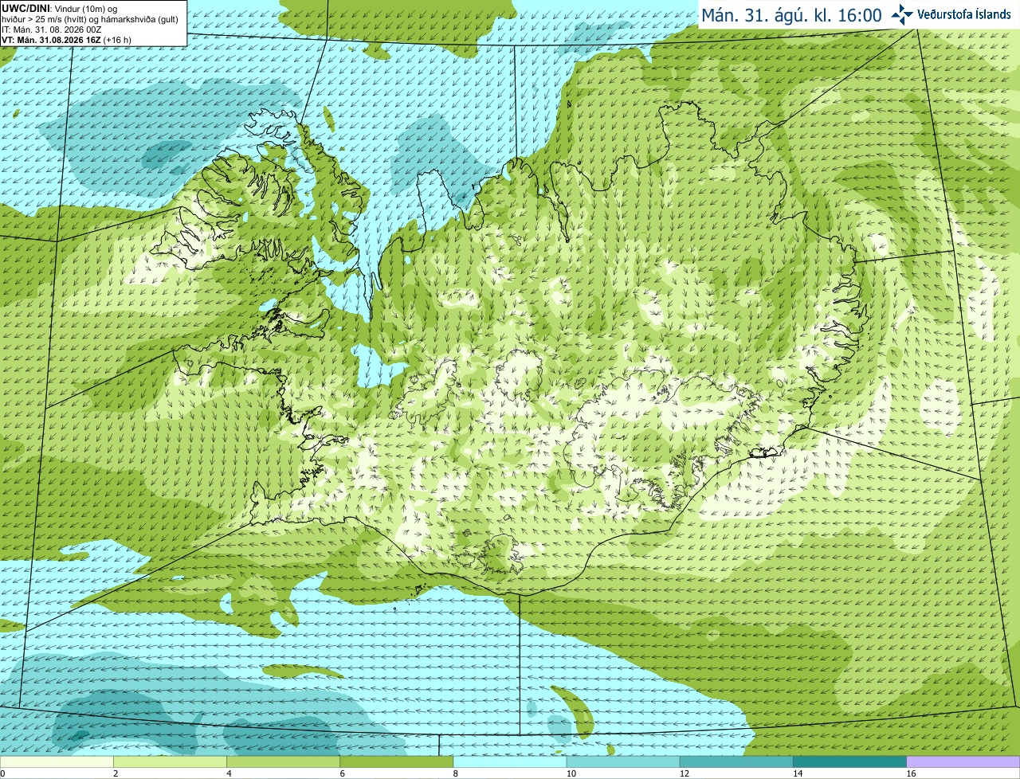Click the legend tick label 0
Screen dimensions: 1020x779
3,773
